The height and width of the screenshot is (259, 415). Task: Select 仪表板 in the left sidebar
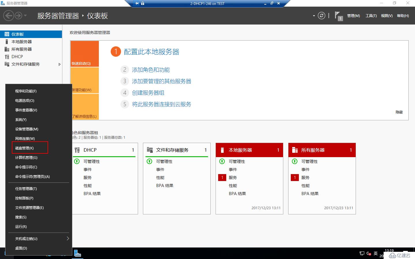coord(31,34)
